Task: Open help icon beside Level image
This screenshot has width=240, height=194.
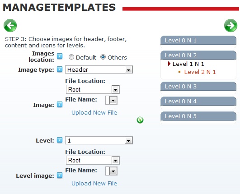Action: pos(60,175)
